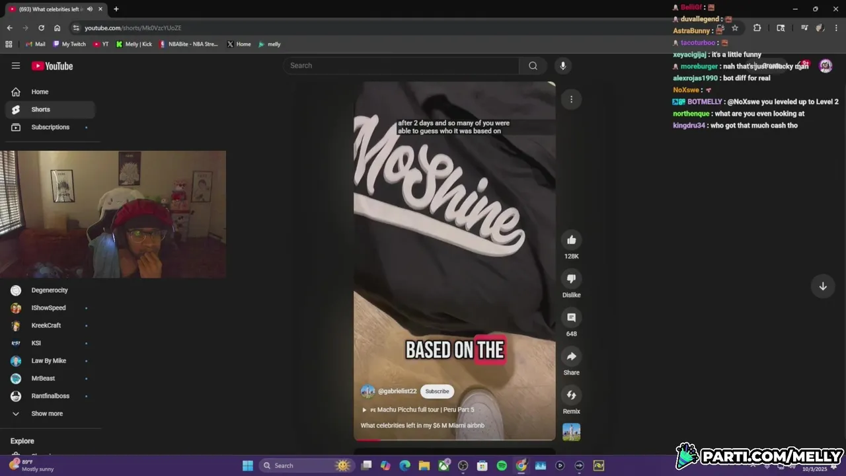Click the youtube.com/shorts address bar URL
This screenshot has height=476, width=846.
(133, 28)
